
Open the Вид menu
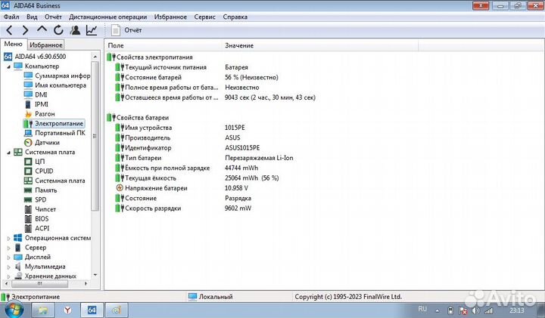(x=32, y=17)
